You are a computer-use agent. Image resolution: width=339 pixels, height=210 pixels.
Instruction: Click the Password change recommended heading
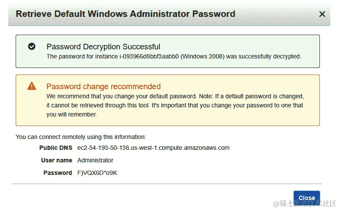coord(103,86)
